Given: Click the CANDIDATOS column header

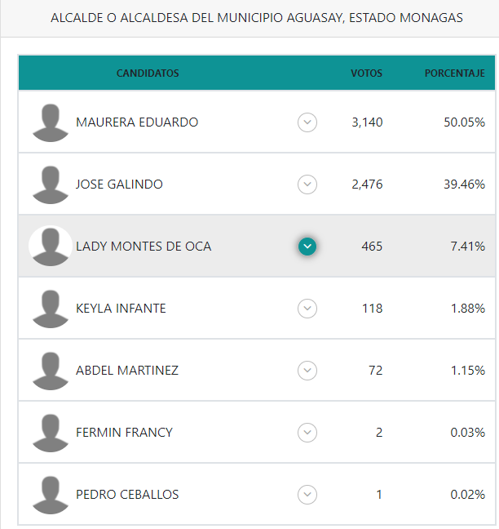Looking at the screenshot, I should (148, 73).
